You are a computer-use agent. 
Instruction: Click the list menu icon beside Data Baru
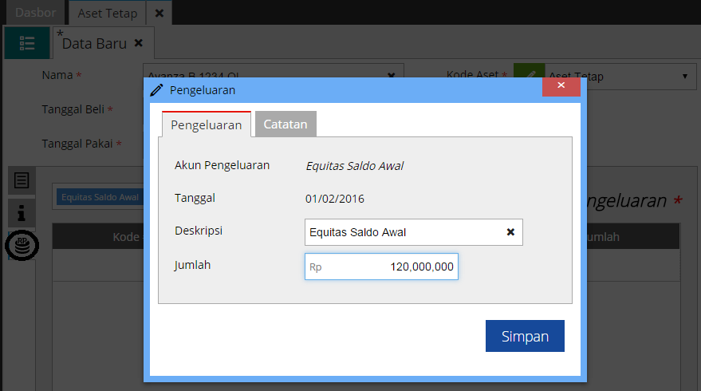tap(26, 44)
